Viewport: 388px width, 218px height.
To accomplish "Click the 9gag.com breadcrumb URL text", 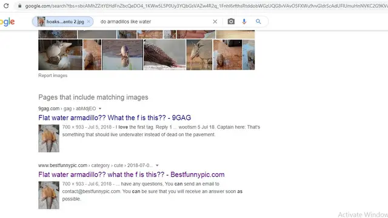I will 67,108.
